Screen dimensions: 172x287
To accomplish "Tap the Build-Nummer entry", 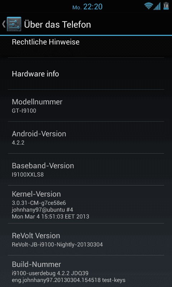I will (86, 271).
